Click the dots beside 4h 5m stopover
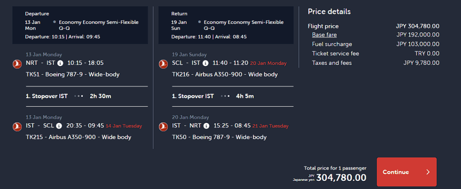This screenshot has width=461, height=189. pos(225,96)
